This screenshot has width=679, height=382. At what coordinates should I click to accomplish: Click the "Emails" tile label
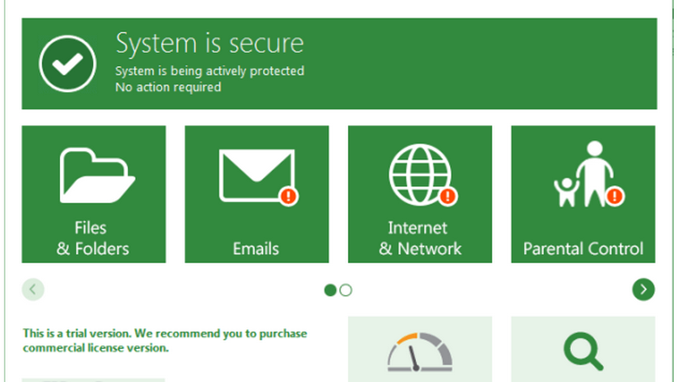point(256,249)
